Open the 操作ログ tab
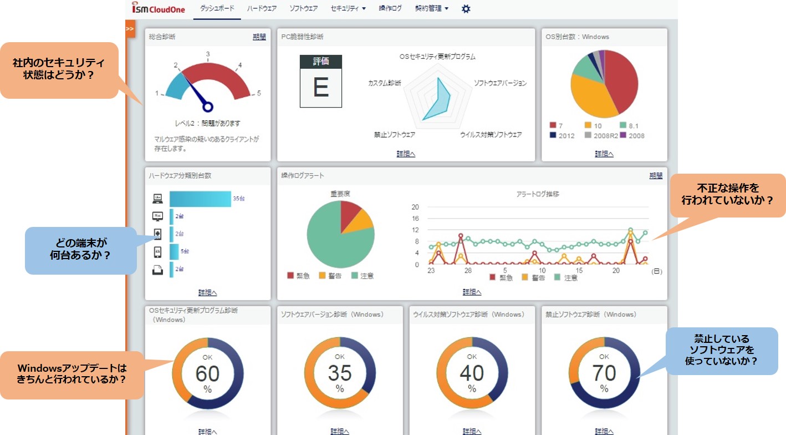Screen dimensions: 786x435 tap(390, 9)
